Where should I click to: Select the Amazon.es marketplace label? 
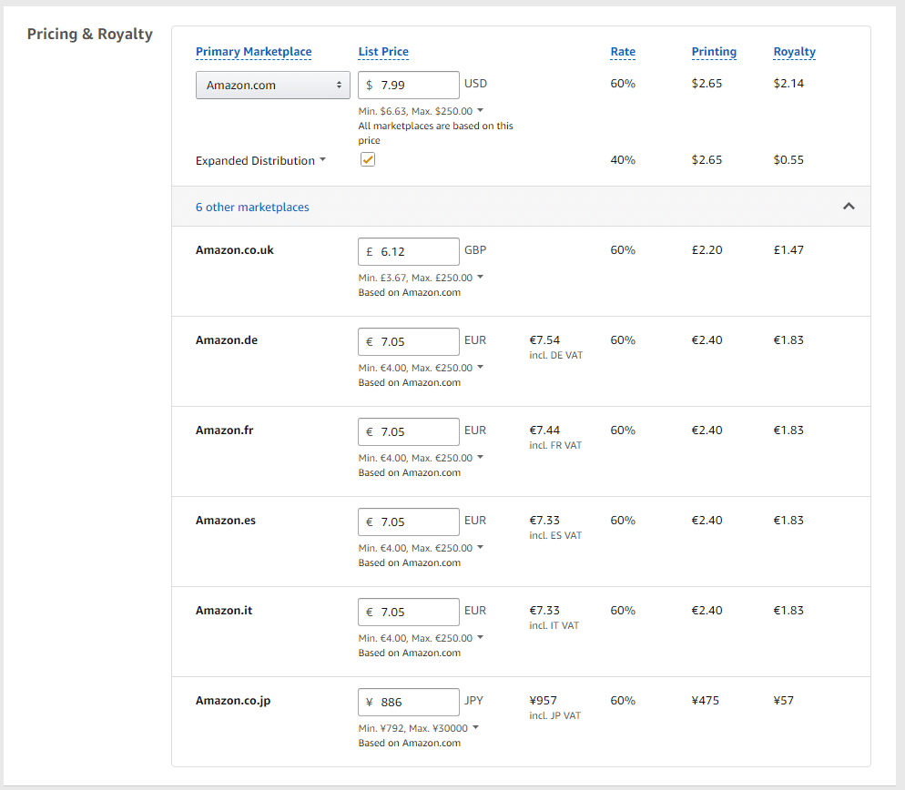pos(226,520)
